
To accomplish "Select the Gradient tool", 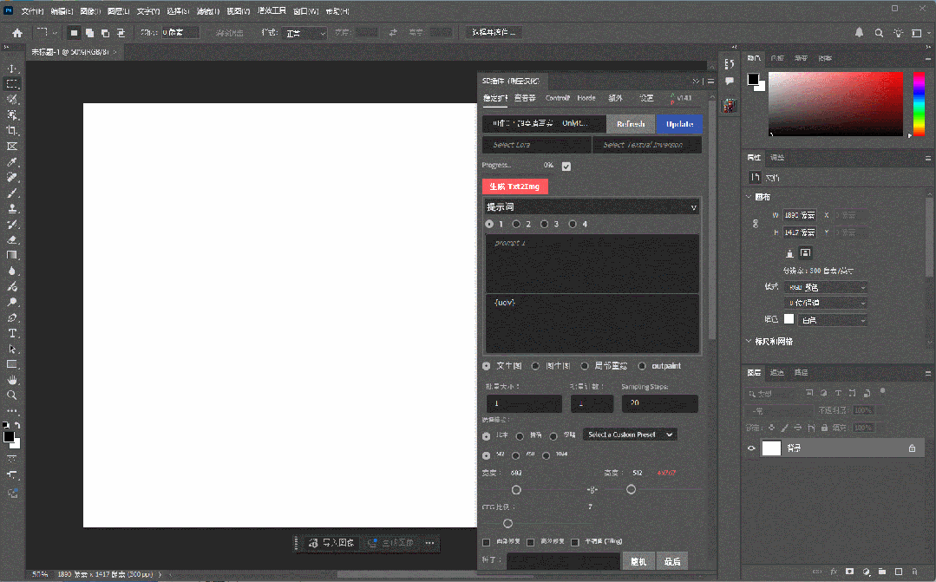I will click(12, 255).
